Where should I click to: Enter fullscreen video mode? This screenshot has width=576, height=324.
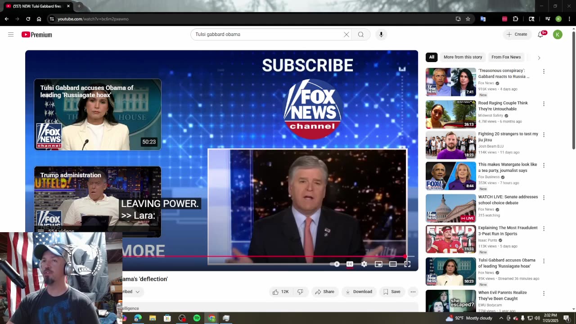[x=407, y=264]
